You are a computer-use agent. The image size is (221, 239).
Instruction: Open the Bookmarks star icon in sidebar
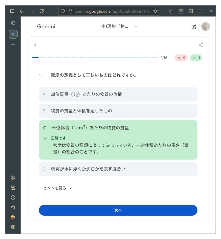coord(13,207)
